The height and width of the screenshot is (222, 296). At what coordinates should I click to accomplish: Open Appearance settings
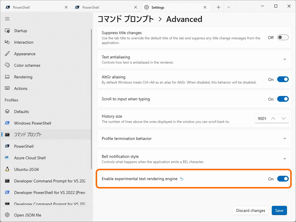point(25,54)
